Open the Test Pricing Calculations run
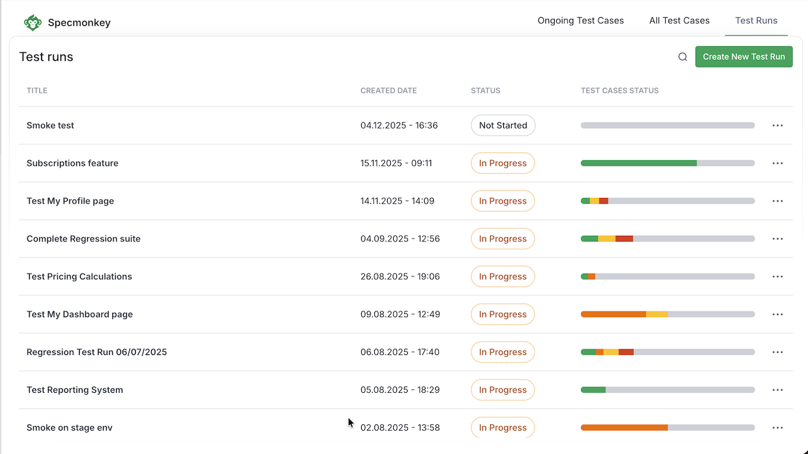The image size is (808, 454). point(80,277)
